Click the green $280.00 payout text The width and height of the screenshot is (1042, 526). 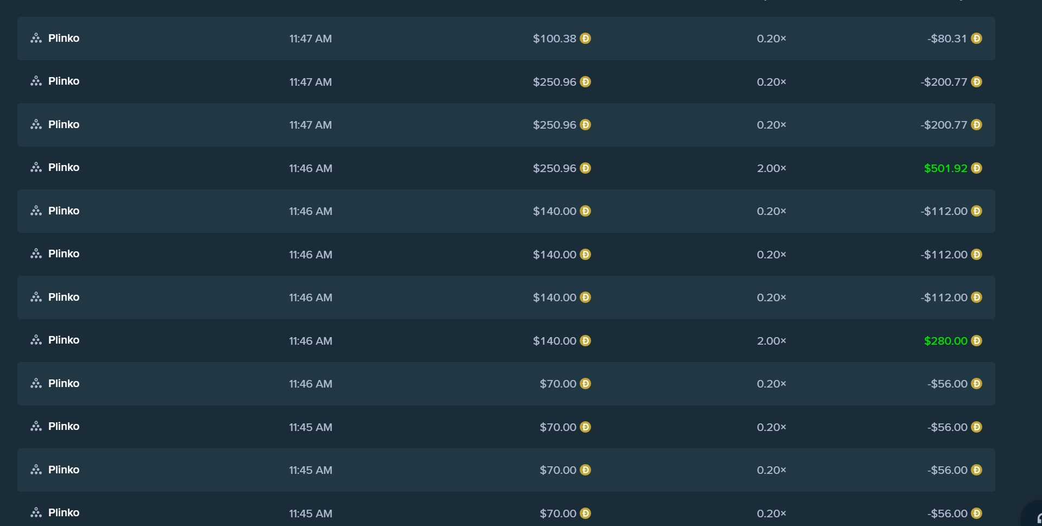945,341
